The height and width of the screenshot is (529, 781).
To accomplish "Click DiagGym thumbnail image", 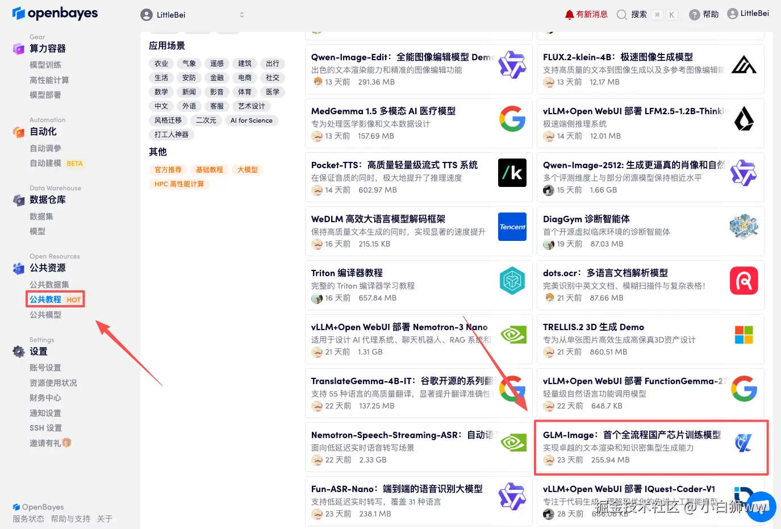I will [x=744, y=227].
